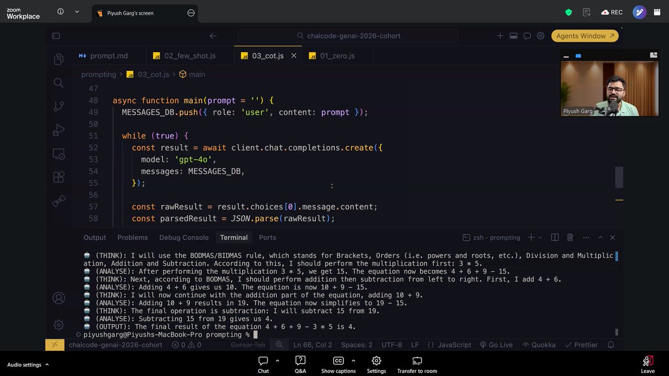Click the remote window indicator in status bar

pyautogui.click(x=54, y=345)
